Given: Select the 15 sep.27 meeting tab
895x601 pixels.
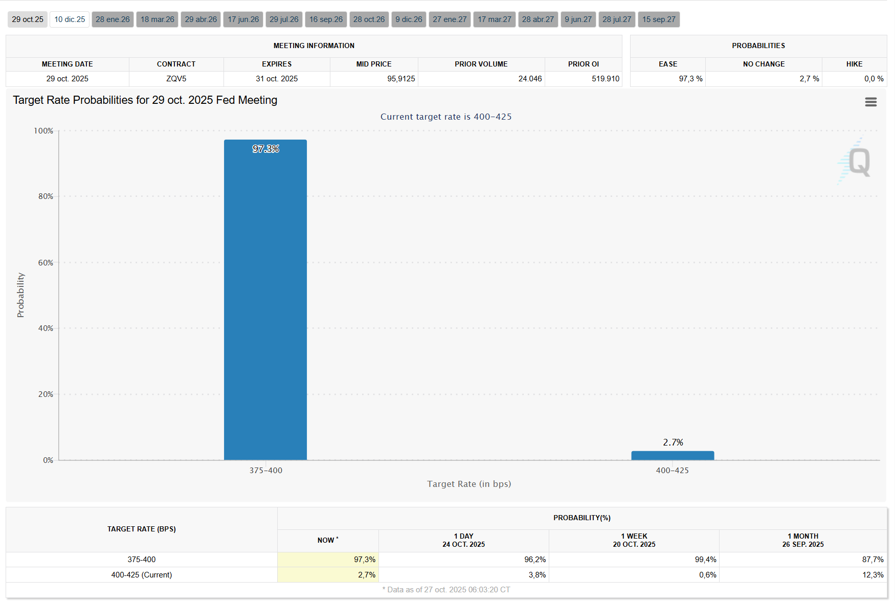Looking at the screenshot, I should [659, 19].
